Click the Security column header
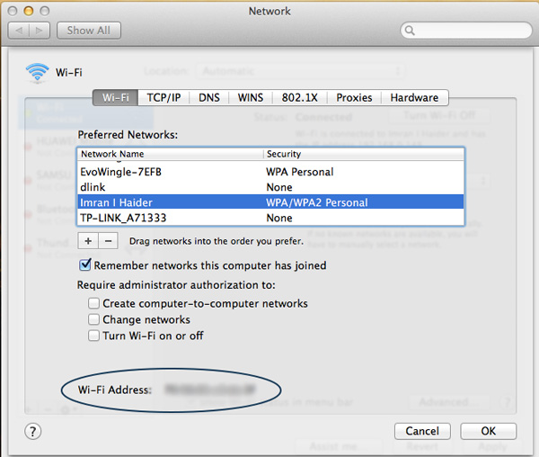Screen dimensions: 539x457 click(364, 154)
